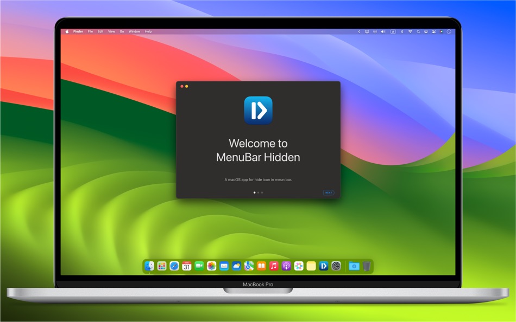Click the menu bar collapse chevron
This screenshot has width=516, height=322.
click(359, 31)
